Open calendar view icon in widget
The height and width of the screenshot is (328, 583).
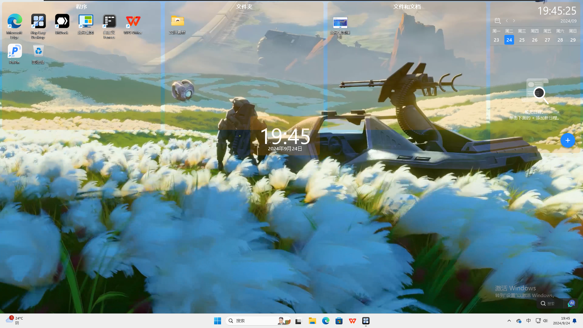497,21
